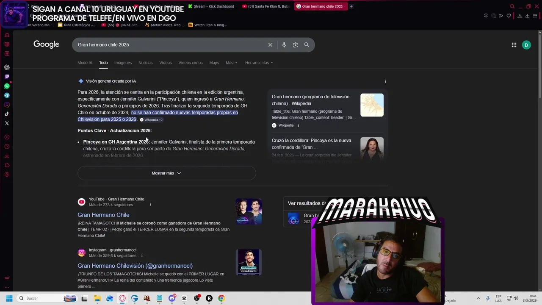Open YouTube result thumbnail image
Screen dimensions: 542x305
pos(249,211)
